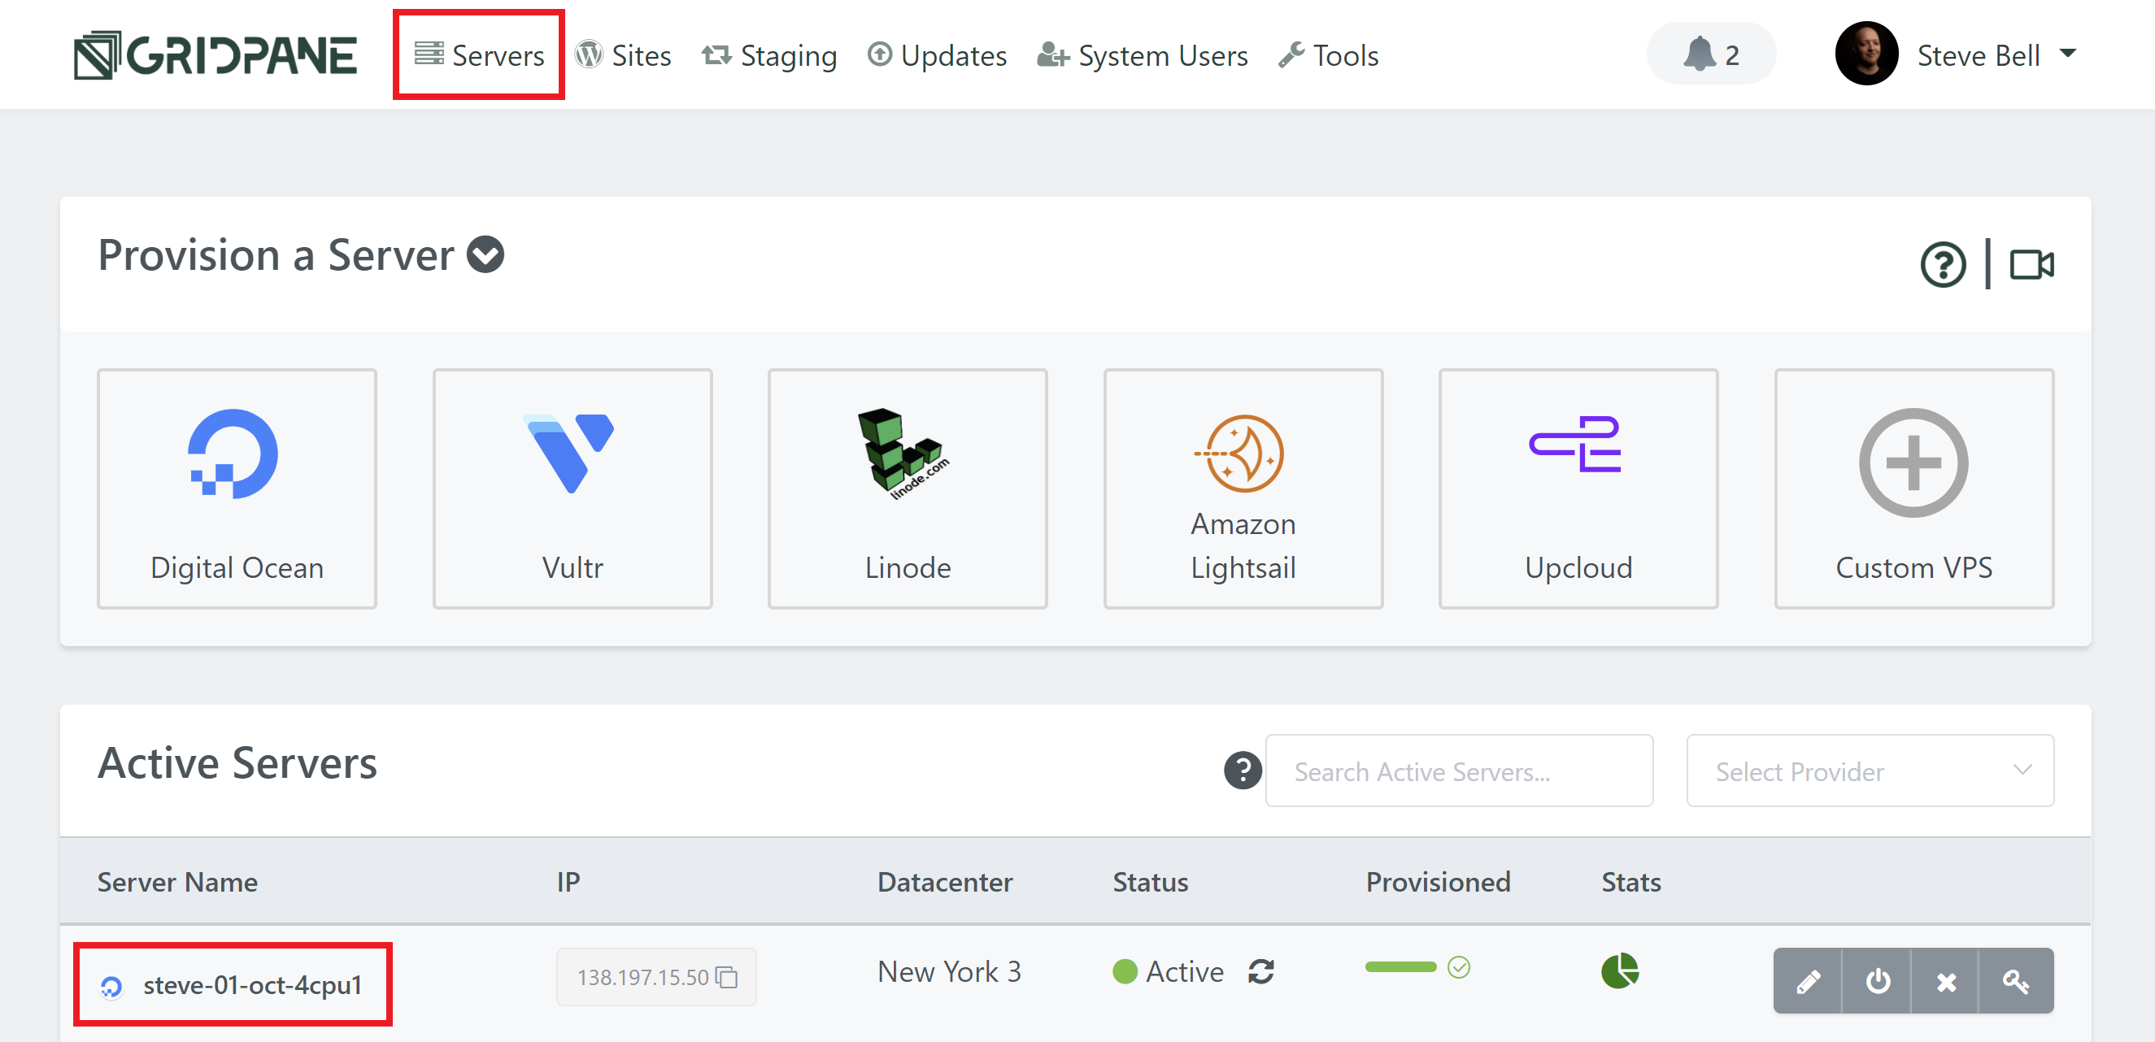This screenshot has width=2155, height=1042.
Task: Open the provisioning video tutorial icon
Action: [x=2031, y=265]
